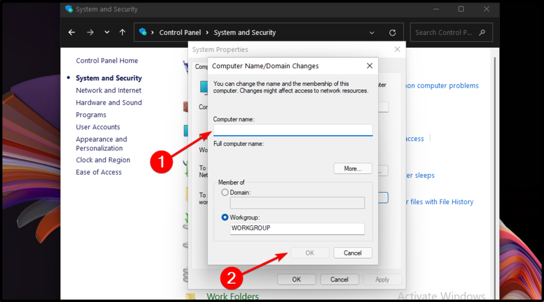Maximize the System and Security window
This screenshot has width=544, height=302.
coord(461,9)
